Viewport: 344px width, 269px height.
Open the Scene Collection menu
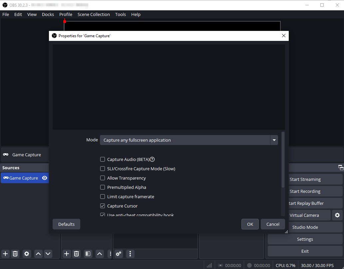pos(94,14)
